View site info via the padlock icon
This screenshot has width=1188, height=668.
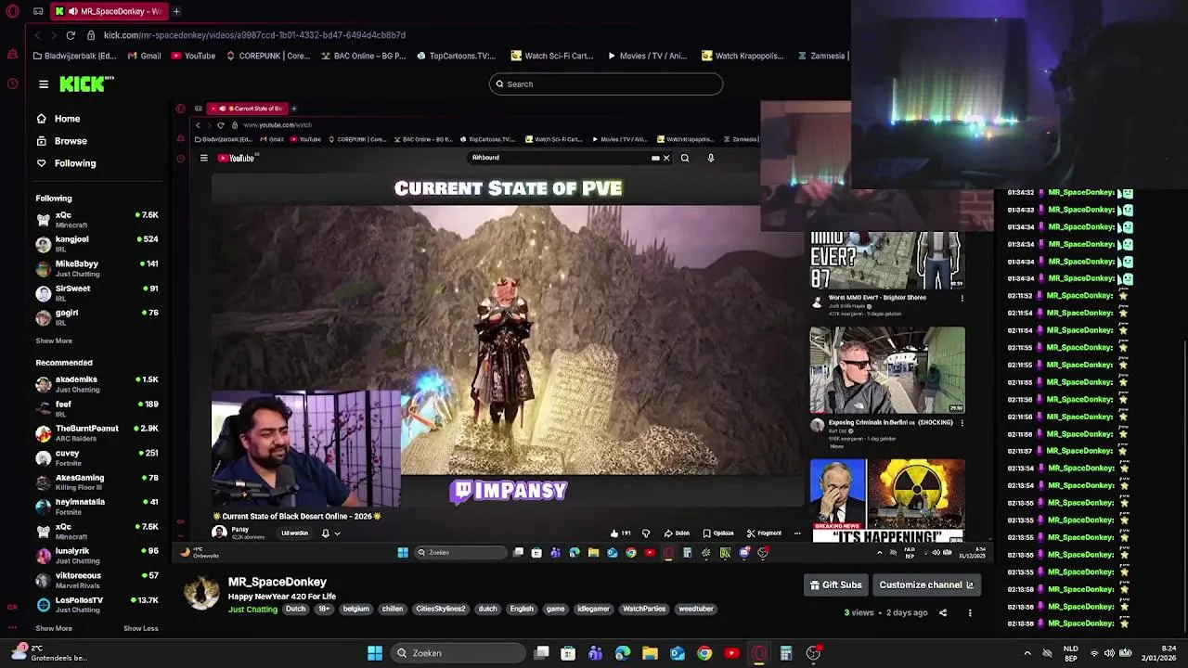(x=91, y=35)
